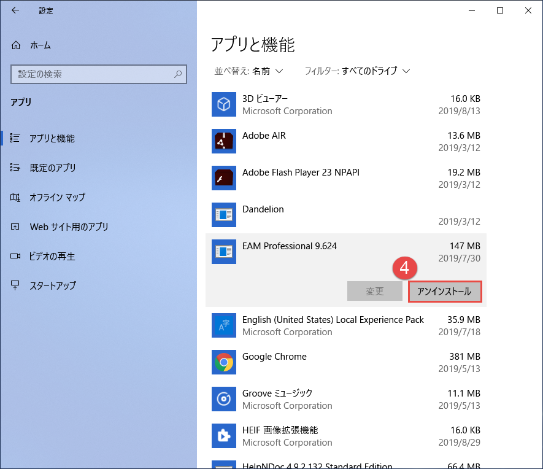Click the English Local Experience Pack icon
543x469 pixels.
[224, 325]
